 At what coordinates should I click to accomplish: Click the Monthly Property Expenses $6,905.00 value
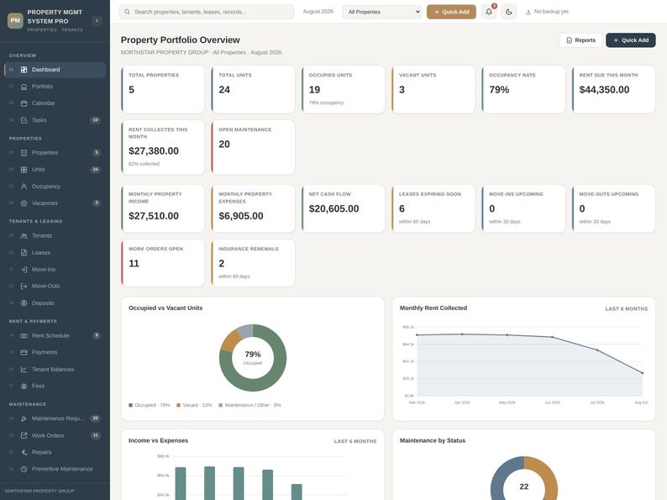point(241,216)
